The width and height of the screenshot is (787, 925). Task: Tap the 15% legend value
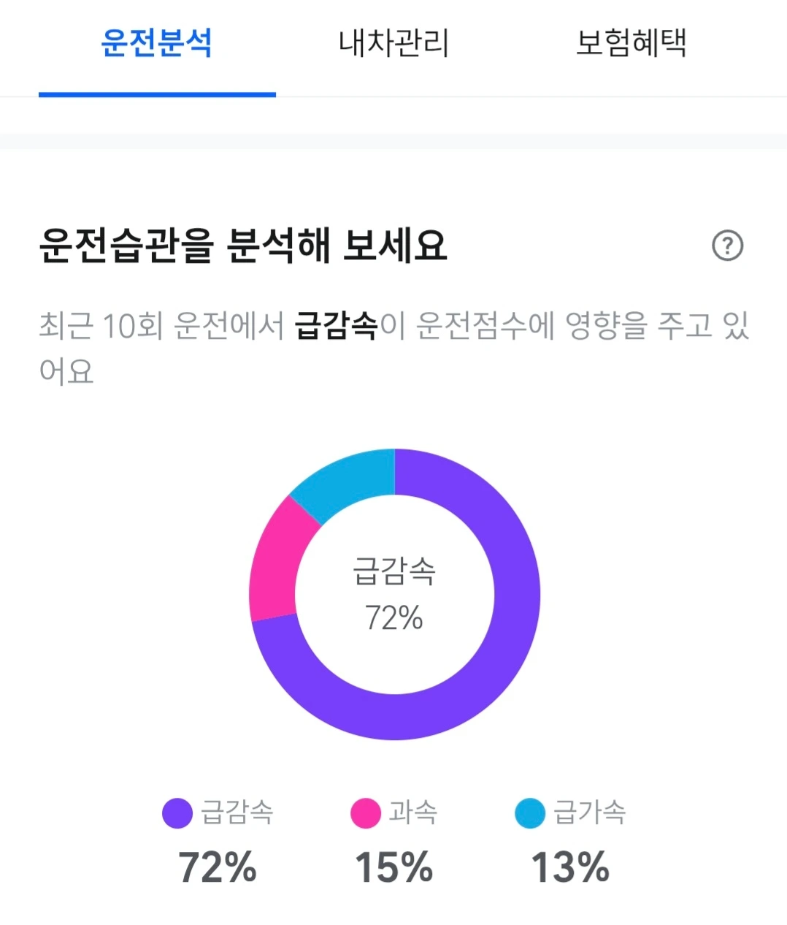(x=394, y=867)
